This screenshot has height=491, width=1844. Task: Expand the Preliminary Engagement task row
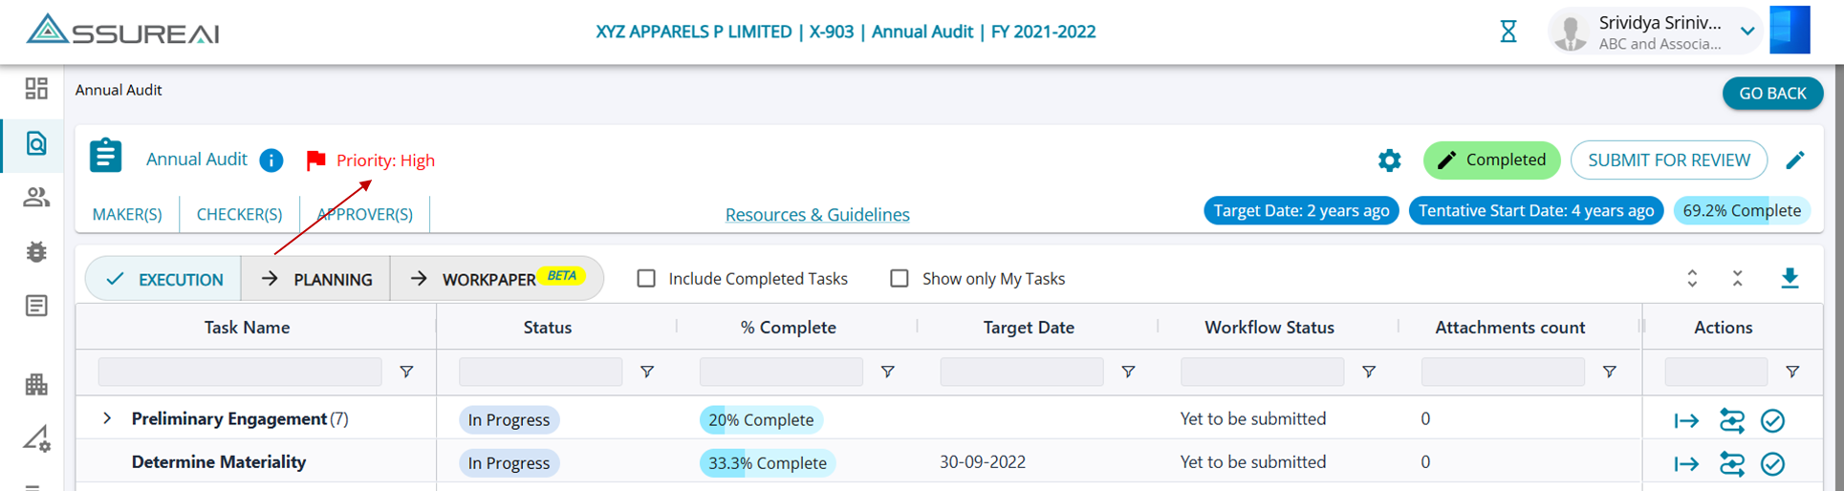tap(107, 418)
